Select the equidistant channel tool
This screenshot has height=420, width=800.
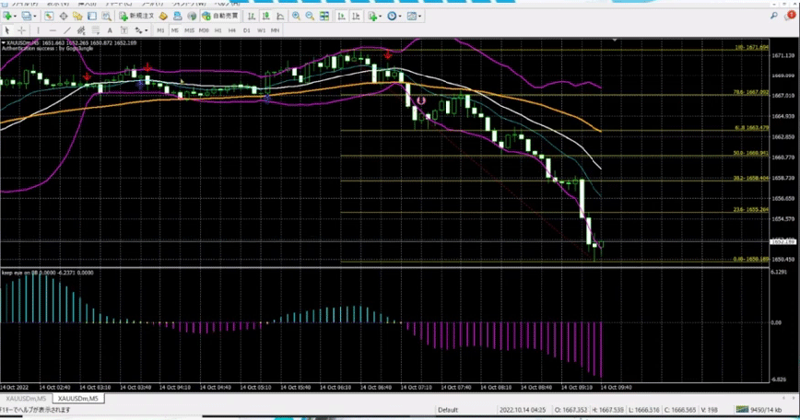(x=80, y=30)
